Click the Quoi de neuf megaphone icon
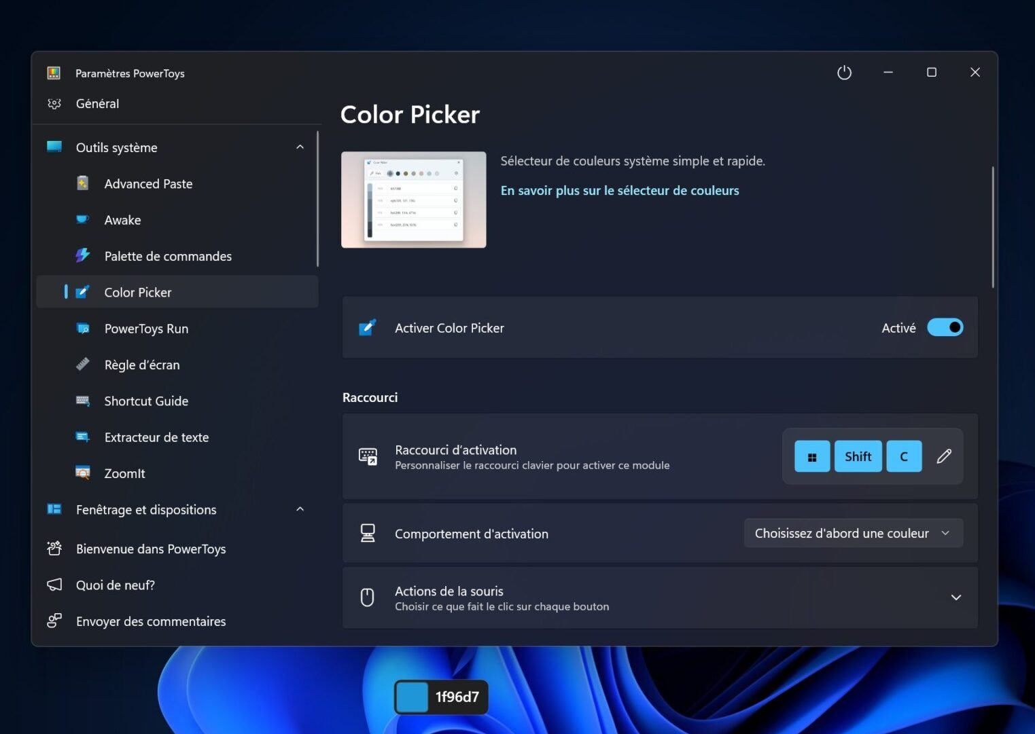Screen dimensions: 1035x734 pos(54,585)
